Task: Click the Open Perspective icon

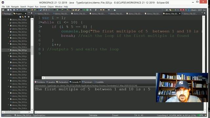Action: point(167,10)
